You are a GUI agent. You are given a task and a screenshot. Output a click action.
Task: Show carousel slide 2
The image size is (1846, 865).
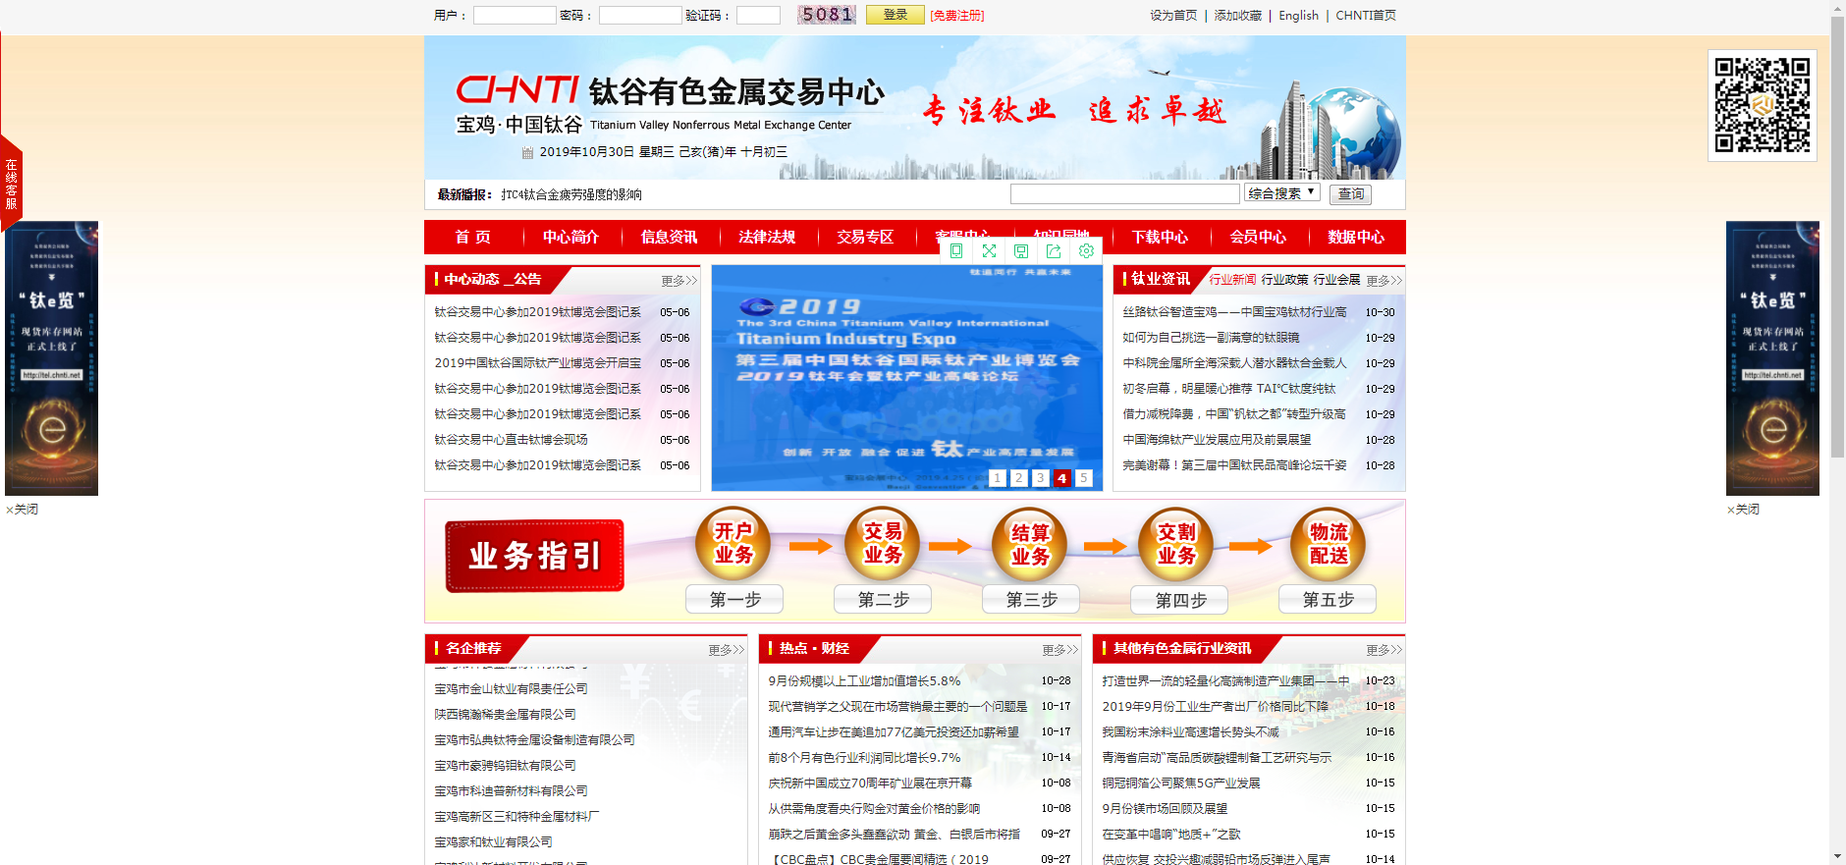1018,478
